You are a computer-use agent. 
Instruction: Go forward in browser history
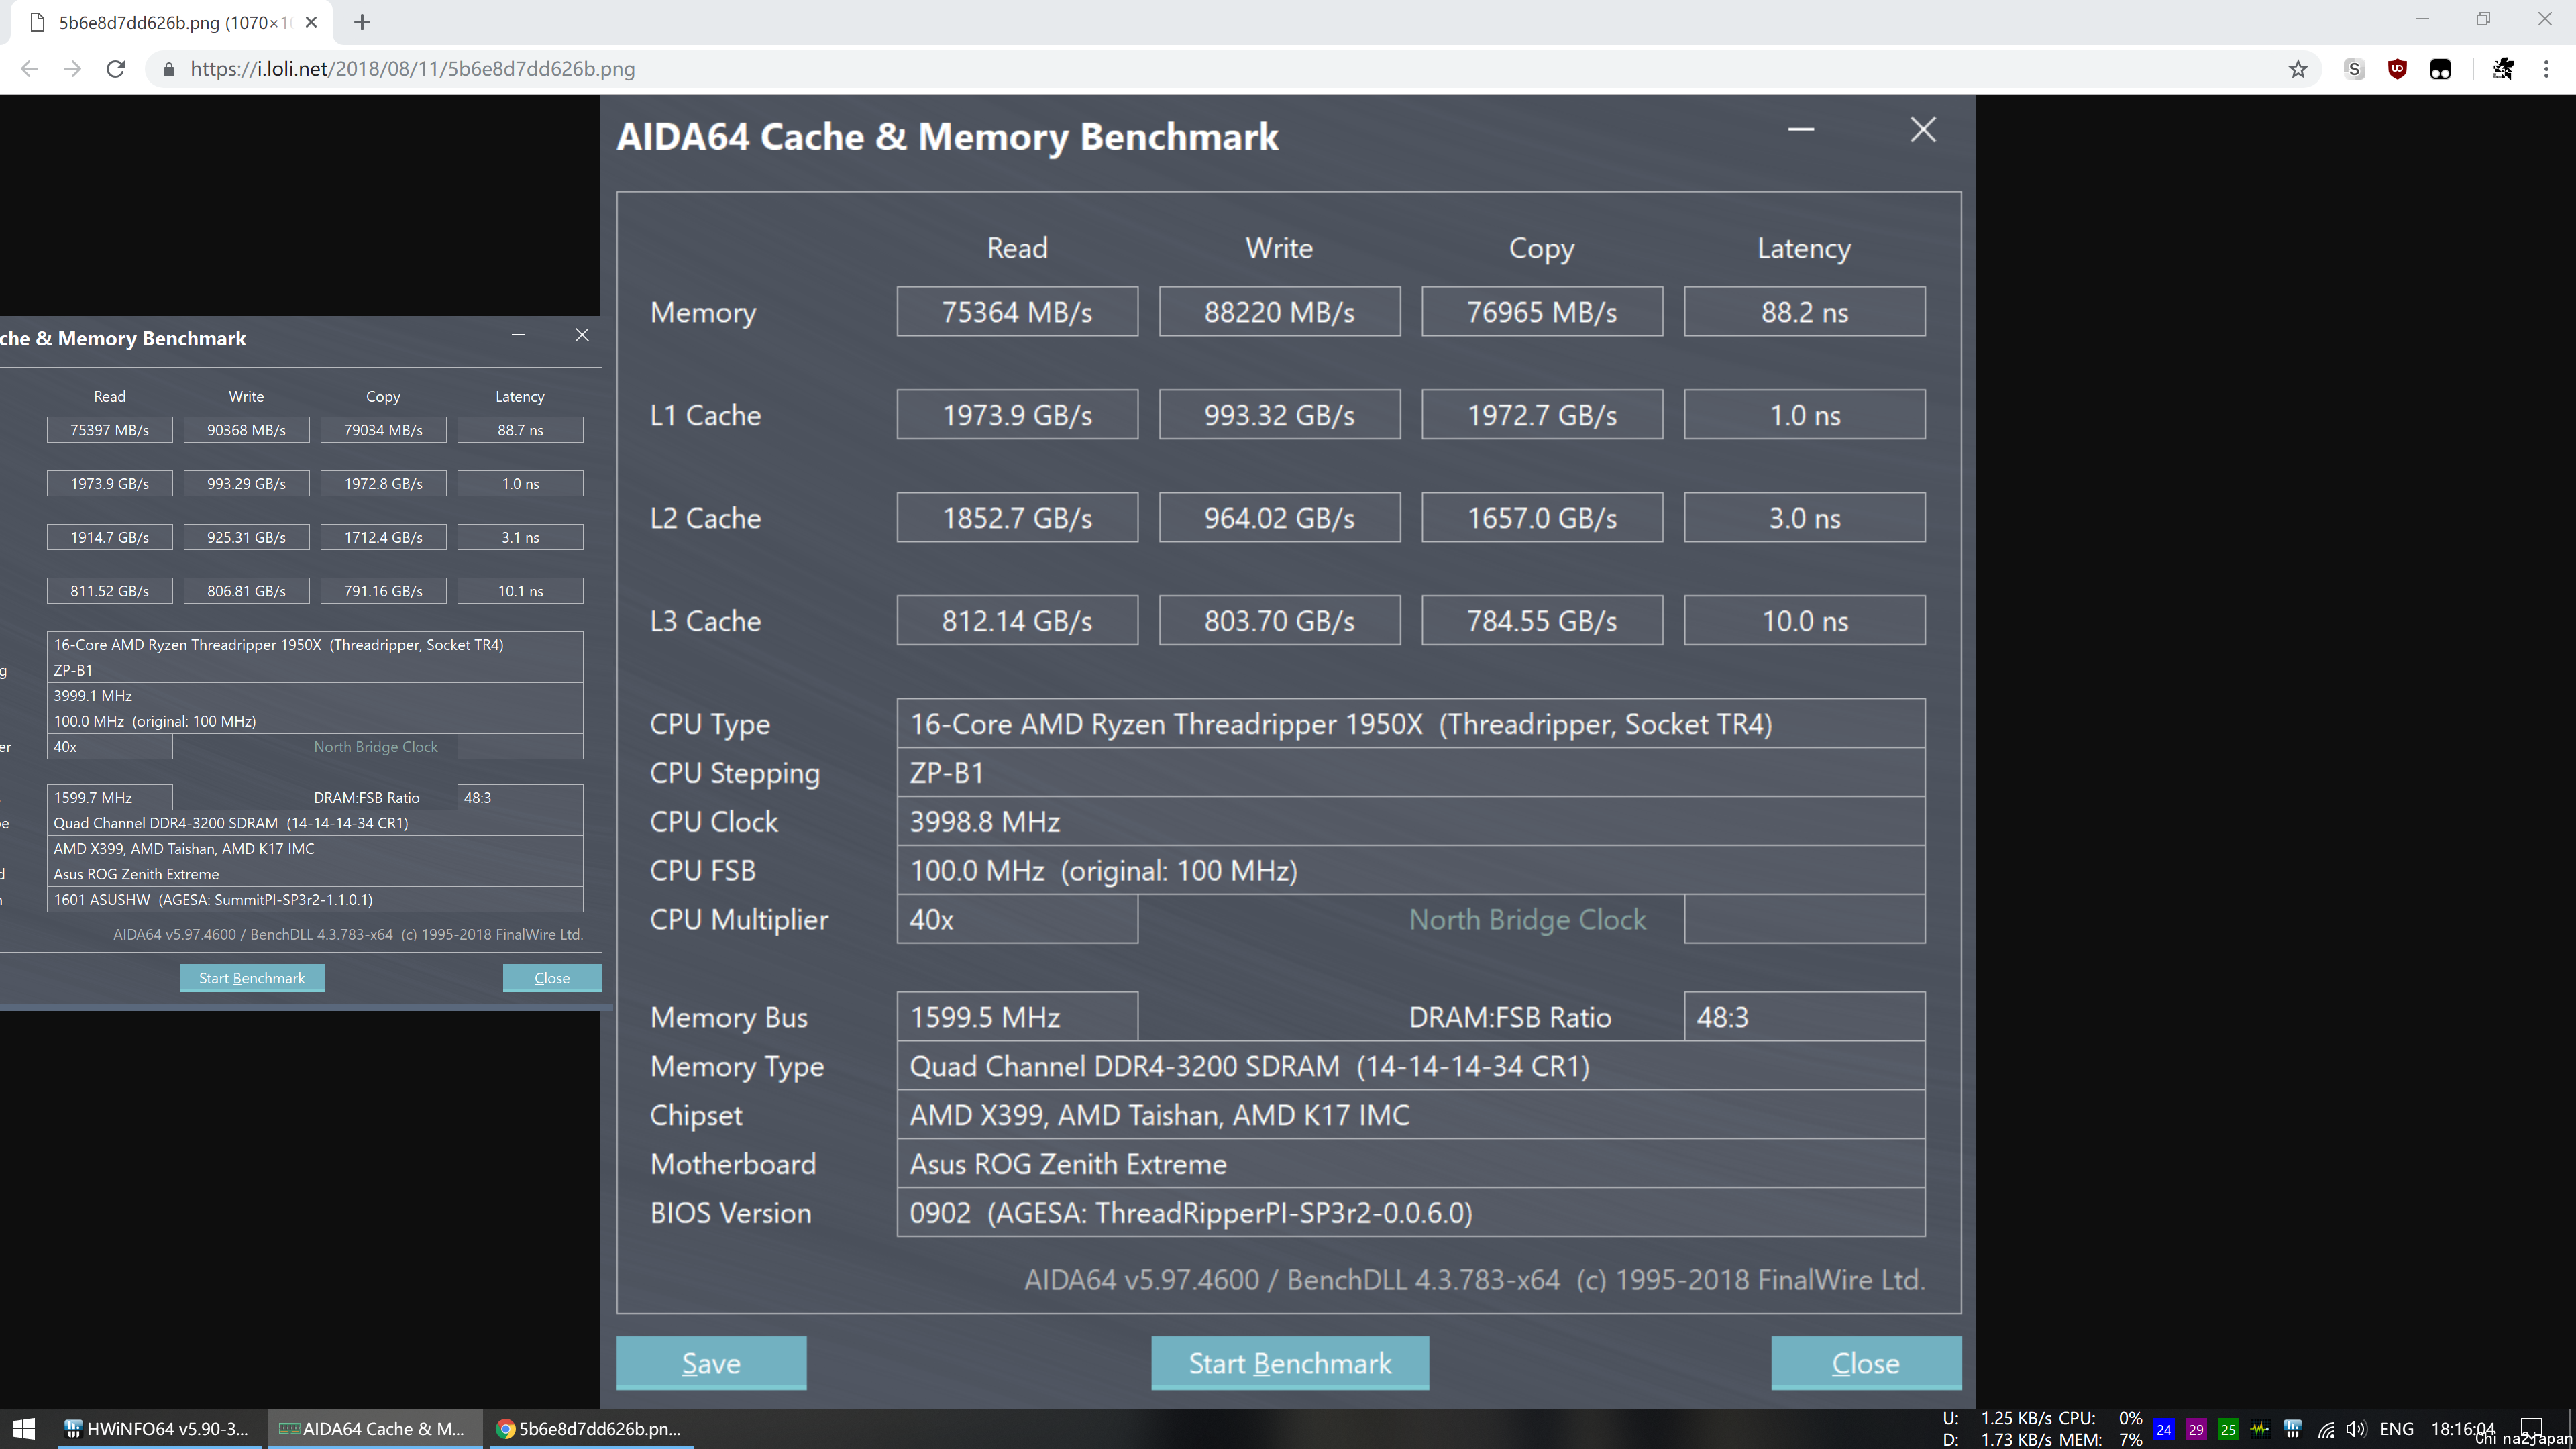[72, 69]
